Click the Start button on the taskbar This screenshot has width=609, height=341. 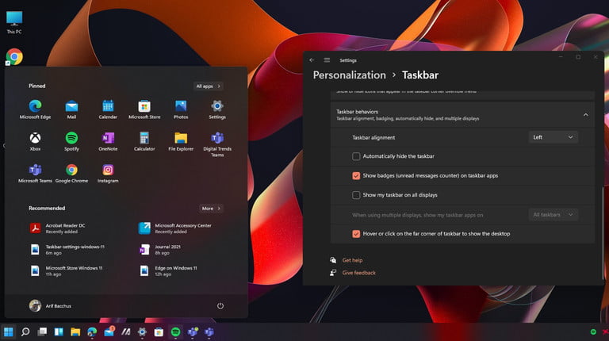(x=9, y=331)
